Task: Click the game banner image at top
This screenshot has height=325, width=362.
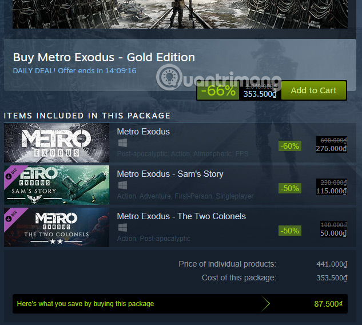Action: (180, 14)
